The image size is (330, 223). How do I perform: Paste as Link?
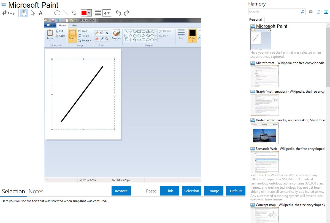coord(170,191)
